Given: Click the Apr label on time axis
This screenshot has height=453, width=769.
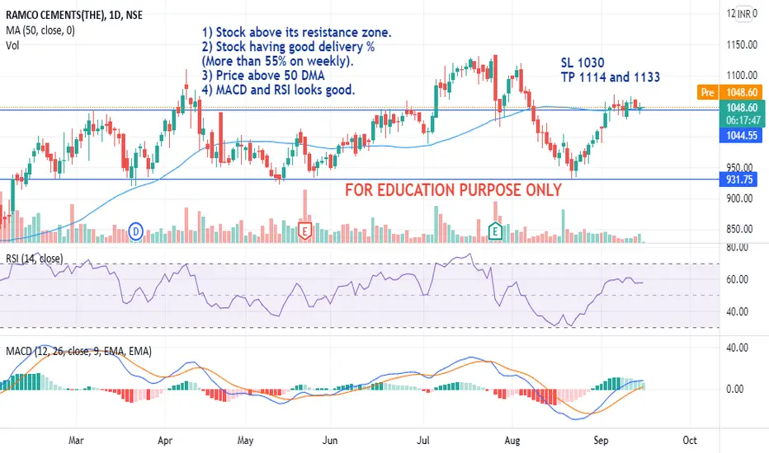Looking at the screenshot, I should point(165,441).
